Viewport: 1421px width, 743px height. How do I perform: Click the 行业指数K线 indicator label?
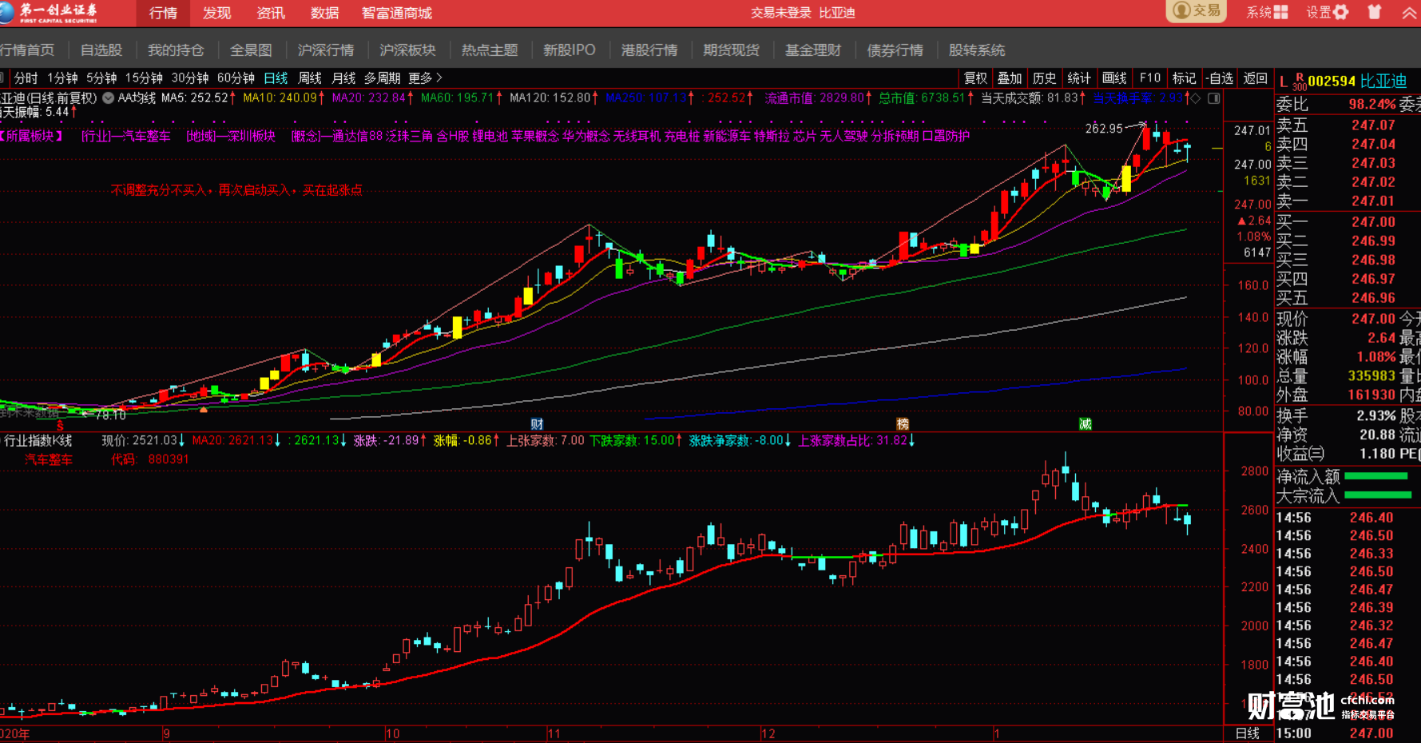click(x=38, y=441)
